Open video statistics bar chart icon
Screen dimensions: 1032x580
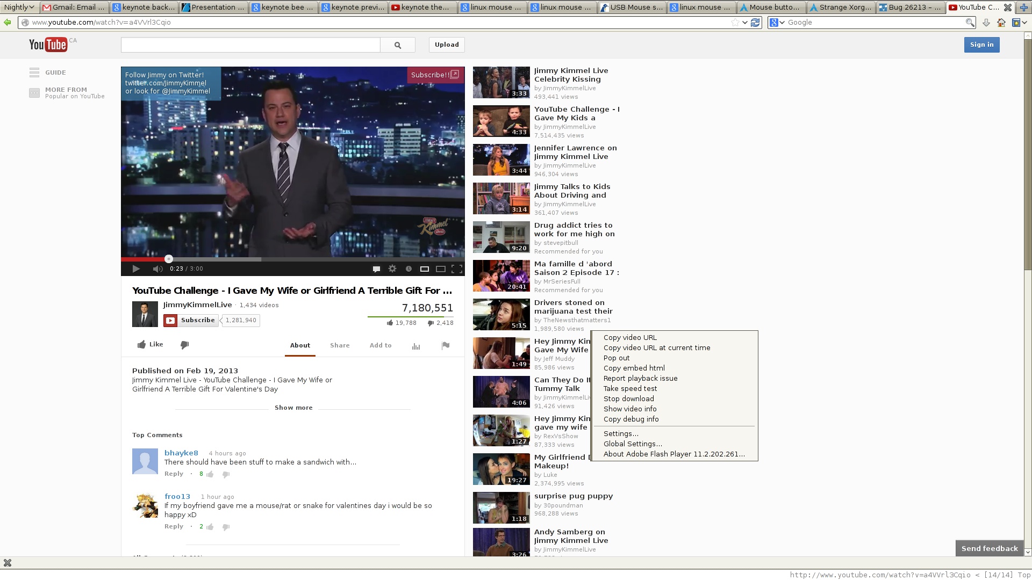point(416,346)
